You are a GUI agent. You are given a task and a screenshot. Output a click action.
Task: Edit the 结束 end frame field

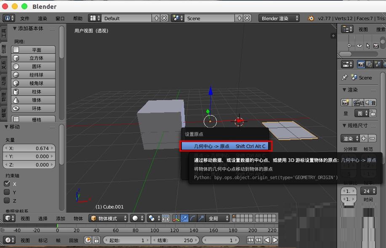[175, 240]
